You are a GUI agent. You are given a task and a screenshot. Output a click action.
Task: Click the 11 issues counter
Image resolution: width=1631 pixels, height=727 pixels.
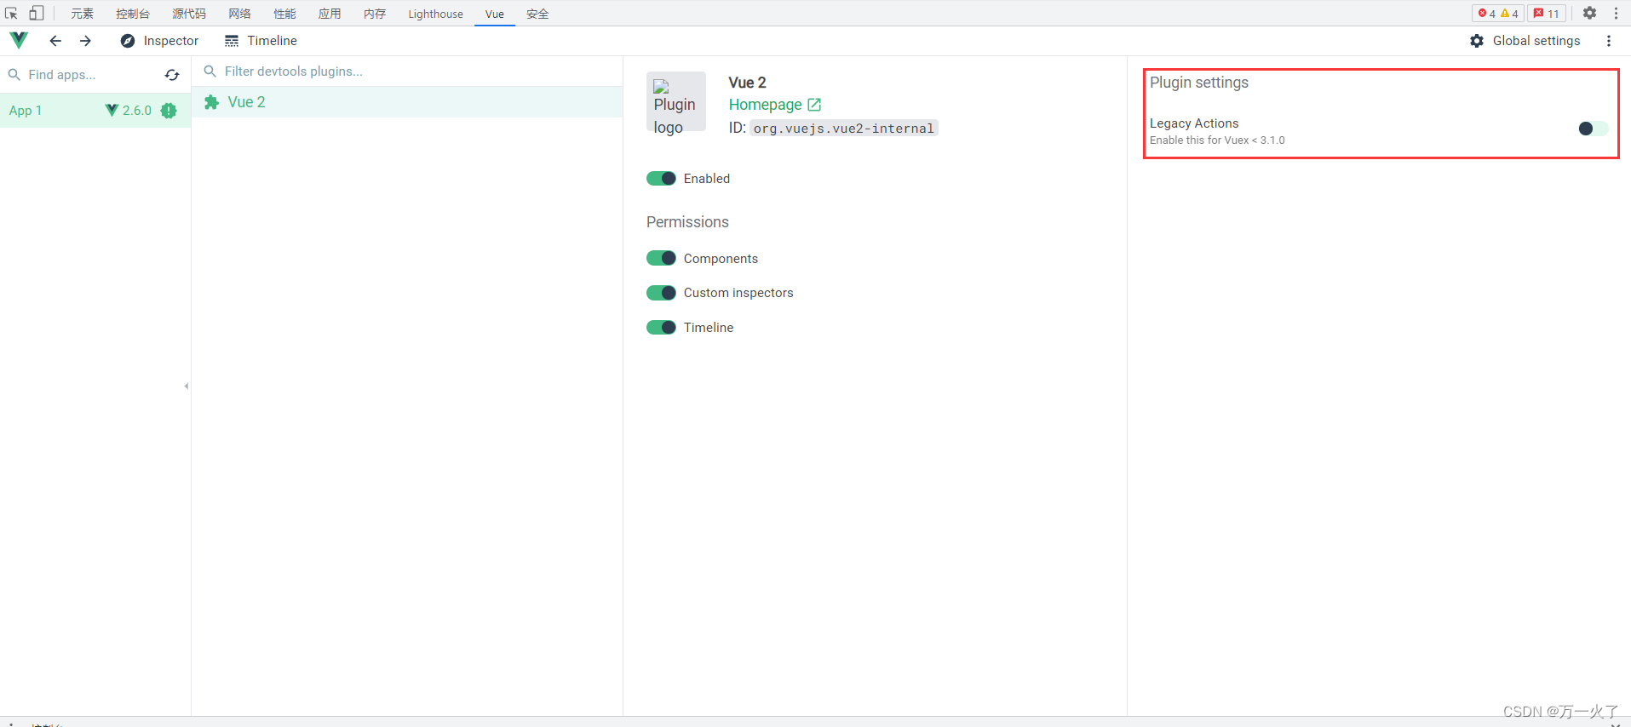[1547, 13]
